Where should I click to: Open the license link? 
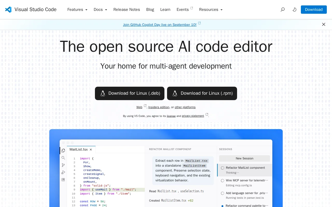[x=171, y=116]
